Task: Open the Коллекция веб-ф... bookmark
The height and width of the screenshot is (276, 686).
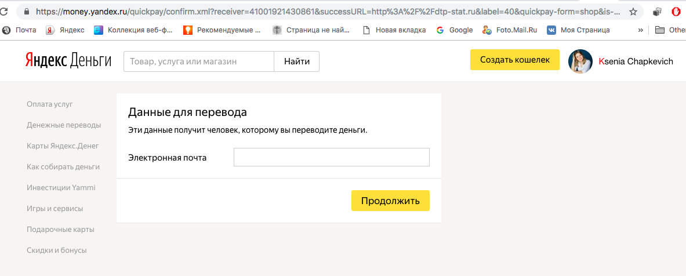Action: [133, 30]
